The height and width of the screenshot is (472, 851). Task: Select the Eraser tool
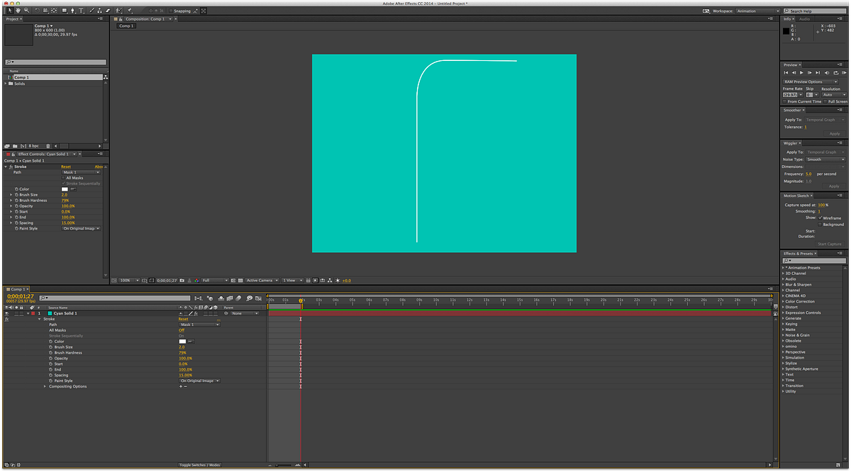108,11
